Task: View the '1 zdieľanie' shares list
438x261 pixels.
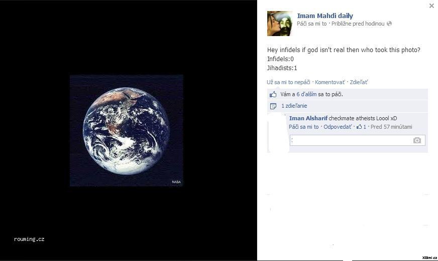Action: point(294,106)
